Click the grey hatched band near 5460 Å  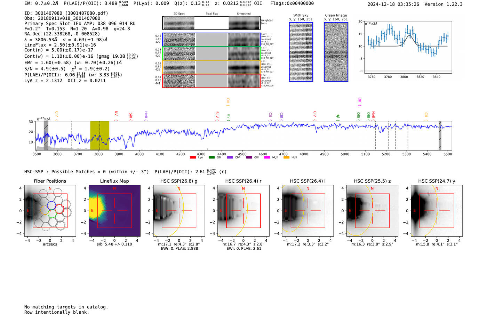[x=440, y=135]
